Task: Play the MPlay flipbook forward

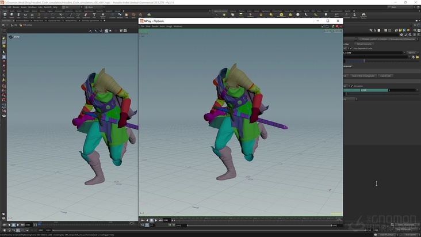Action: click(x=156, y=220)
